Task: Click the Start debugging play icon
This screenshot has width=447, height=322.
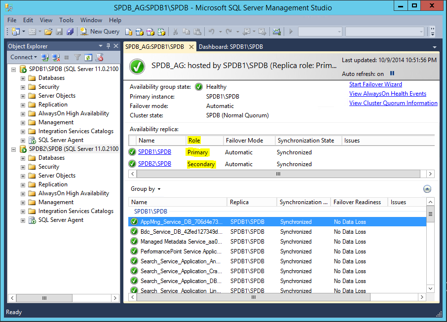Action: click(291, 32)
